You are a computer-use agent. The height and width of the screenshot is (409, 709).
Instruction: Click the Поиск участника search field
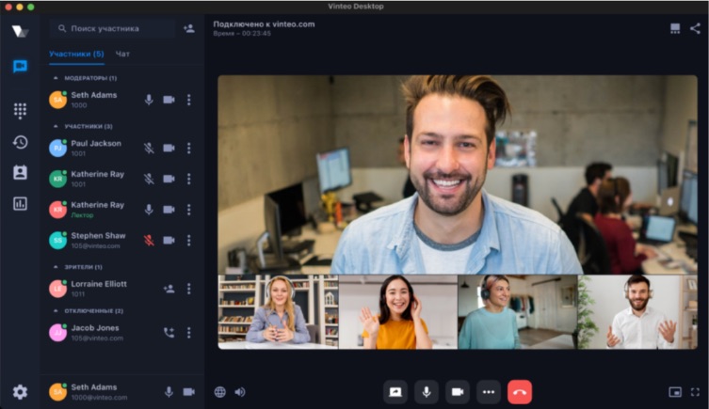[x=113, y=28]
